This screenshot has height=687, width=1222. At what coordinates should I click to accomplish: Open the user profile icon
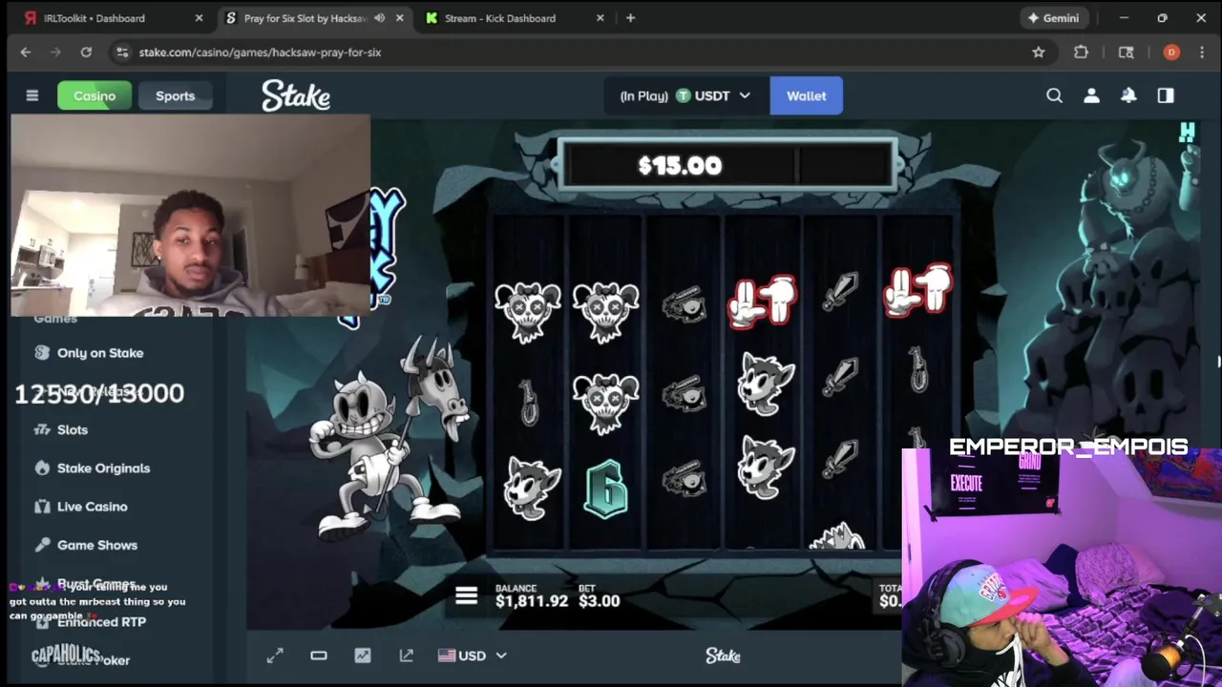point(1091,95)
